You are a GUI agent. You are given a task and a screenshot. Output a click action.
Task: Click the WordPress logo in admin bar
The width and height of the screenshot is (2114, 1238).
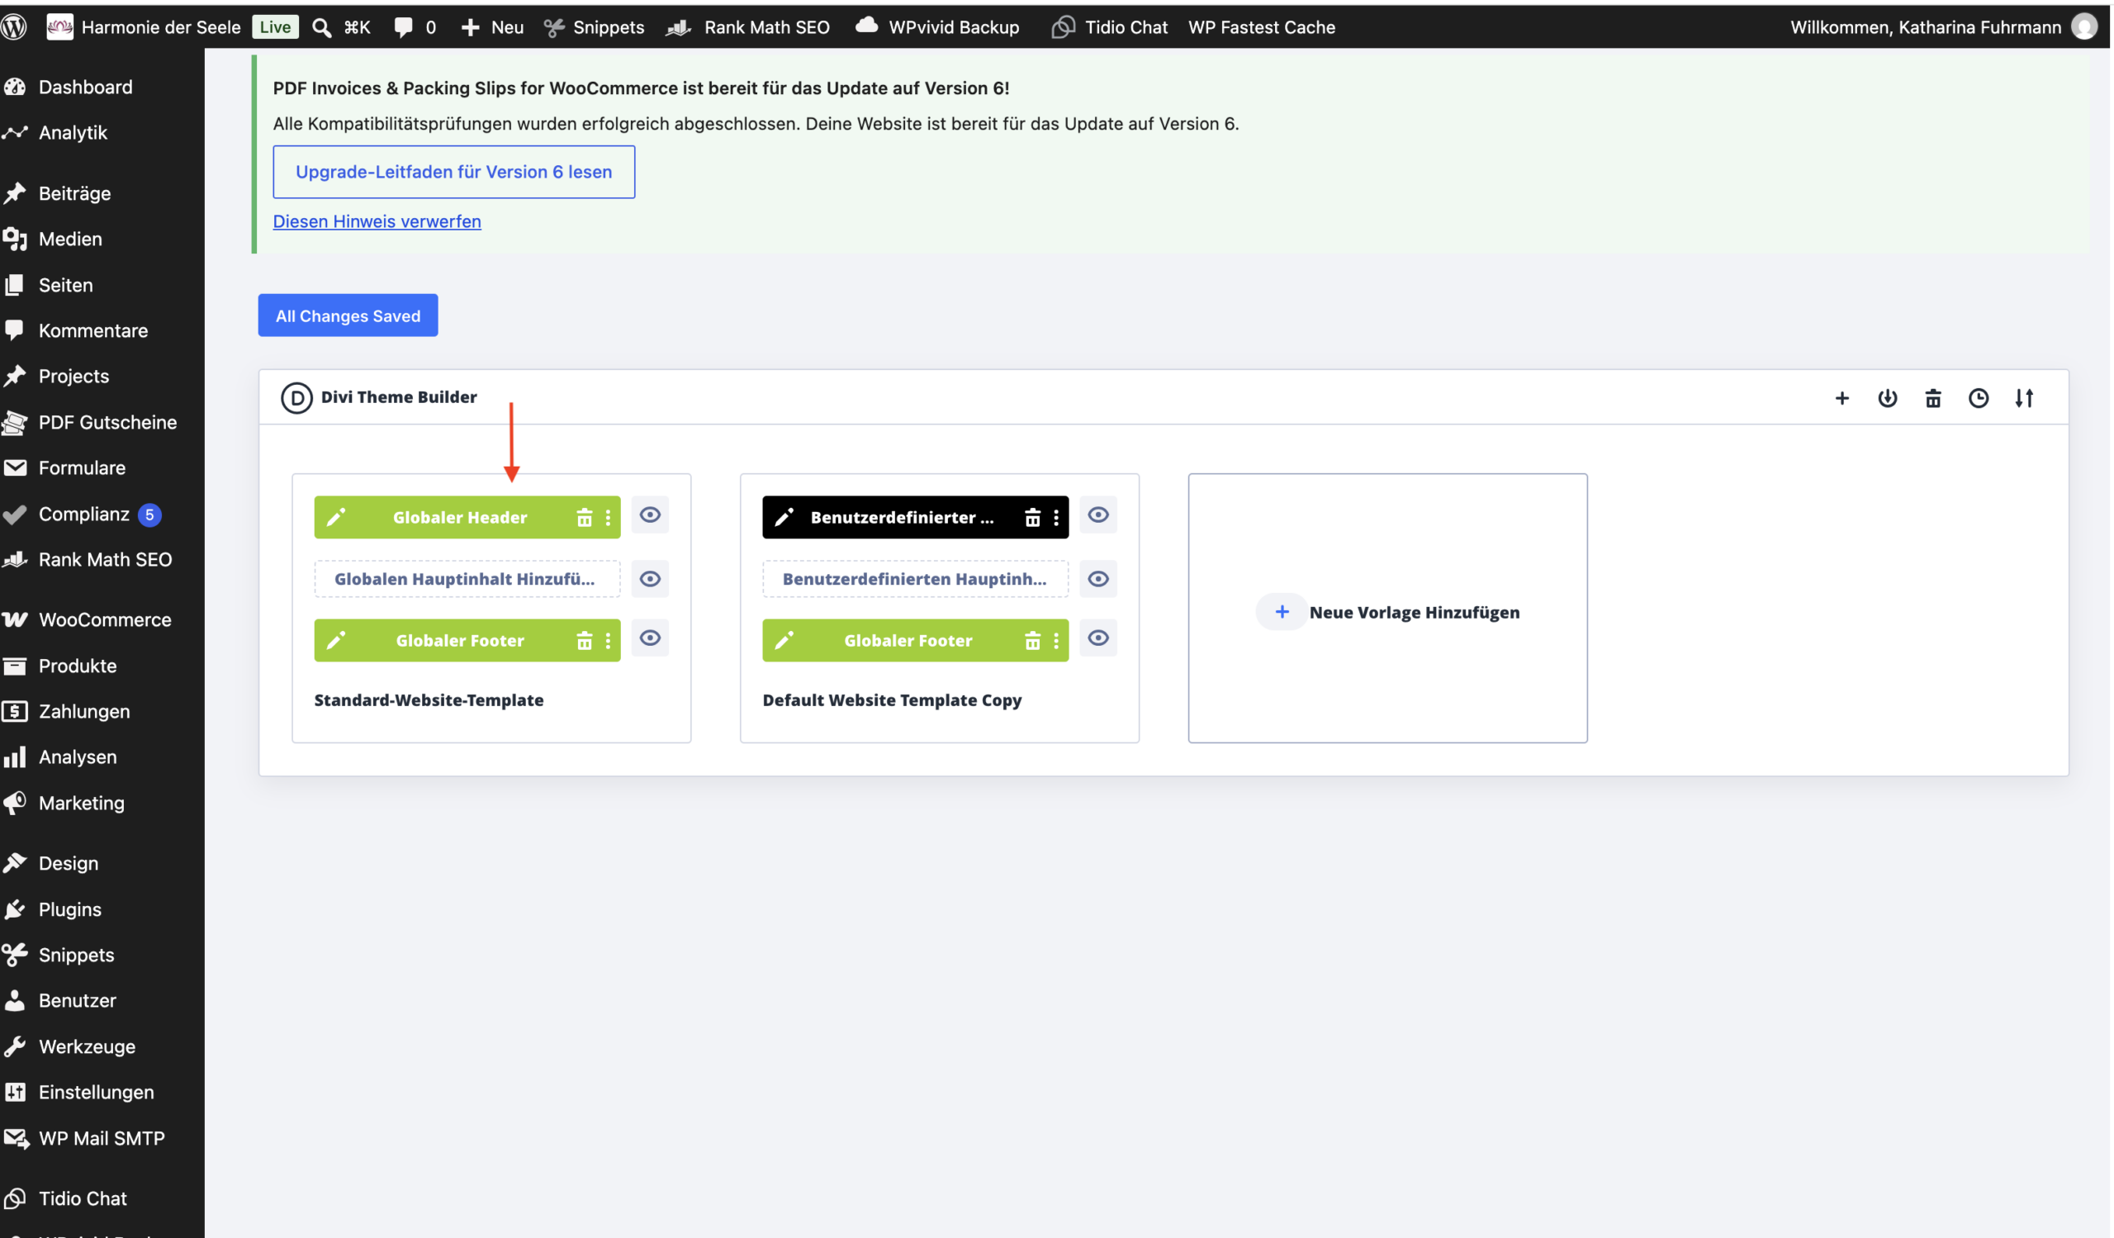(14, 26)
